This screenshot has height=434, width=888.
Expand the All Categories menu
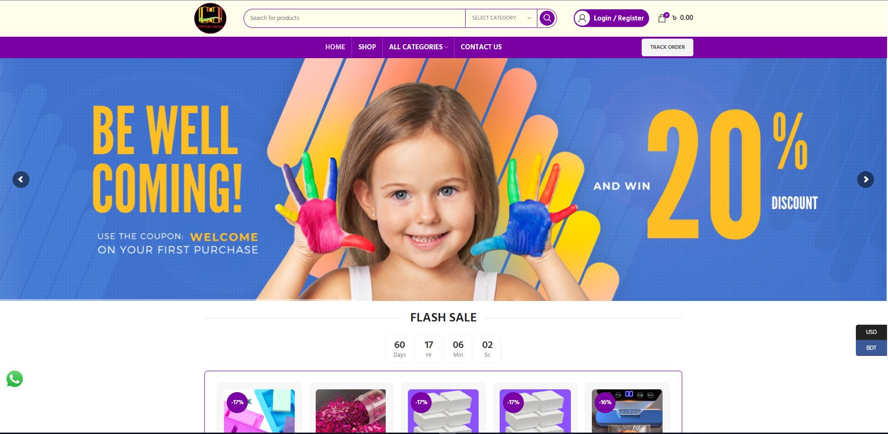click(x=418, y=47)
